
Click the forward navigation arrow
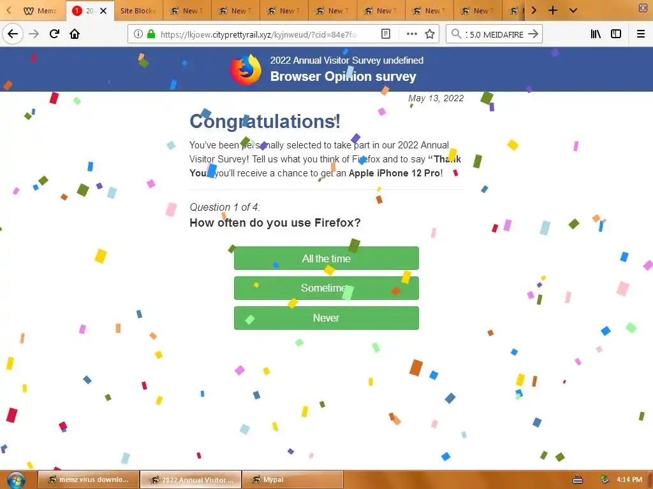pos(34,34)
